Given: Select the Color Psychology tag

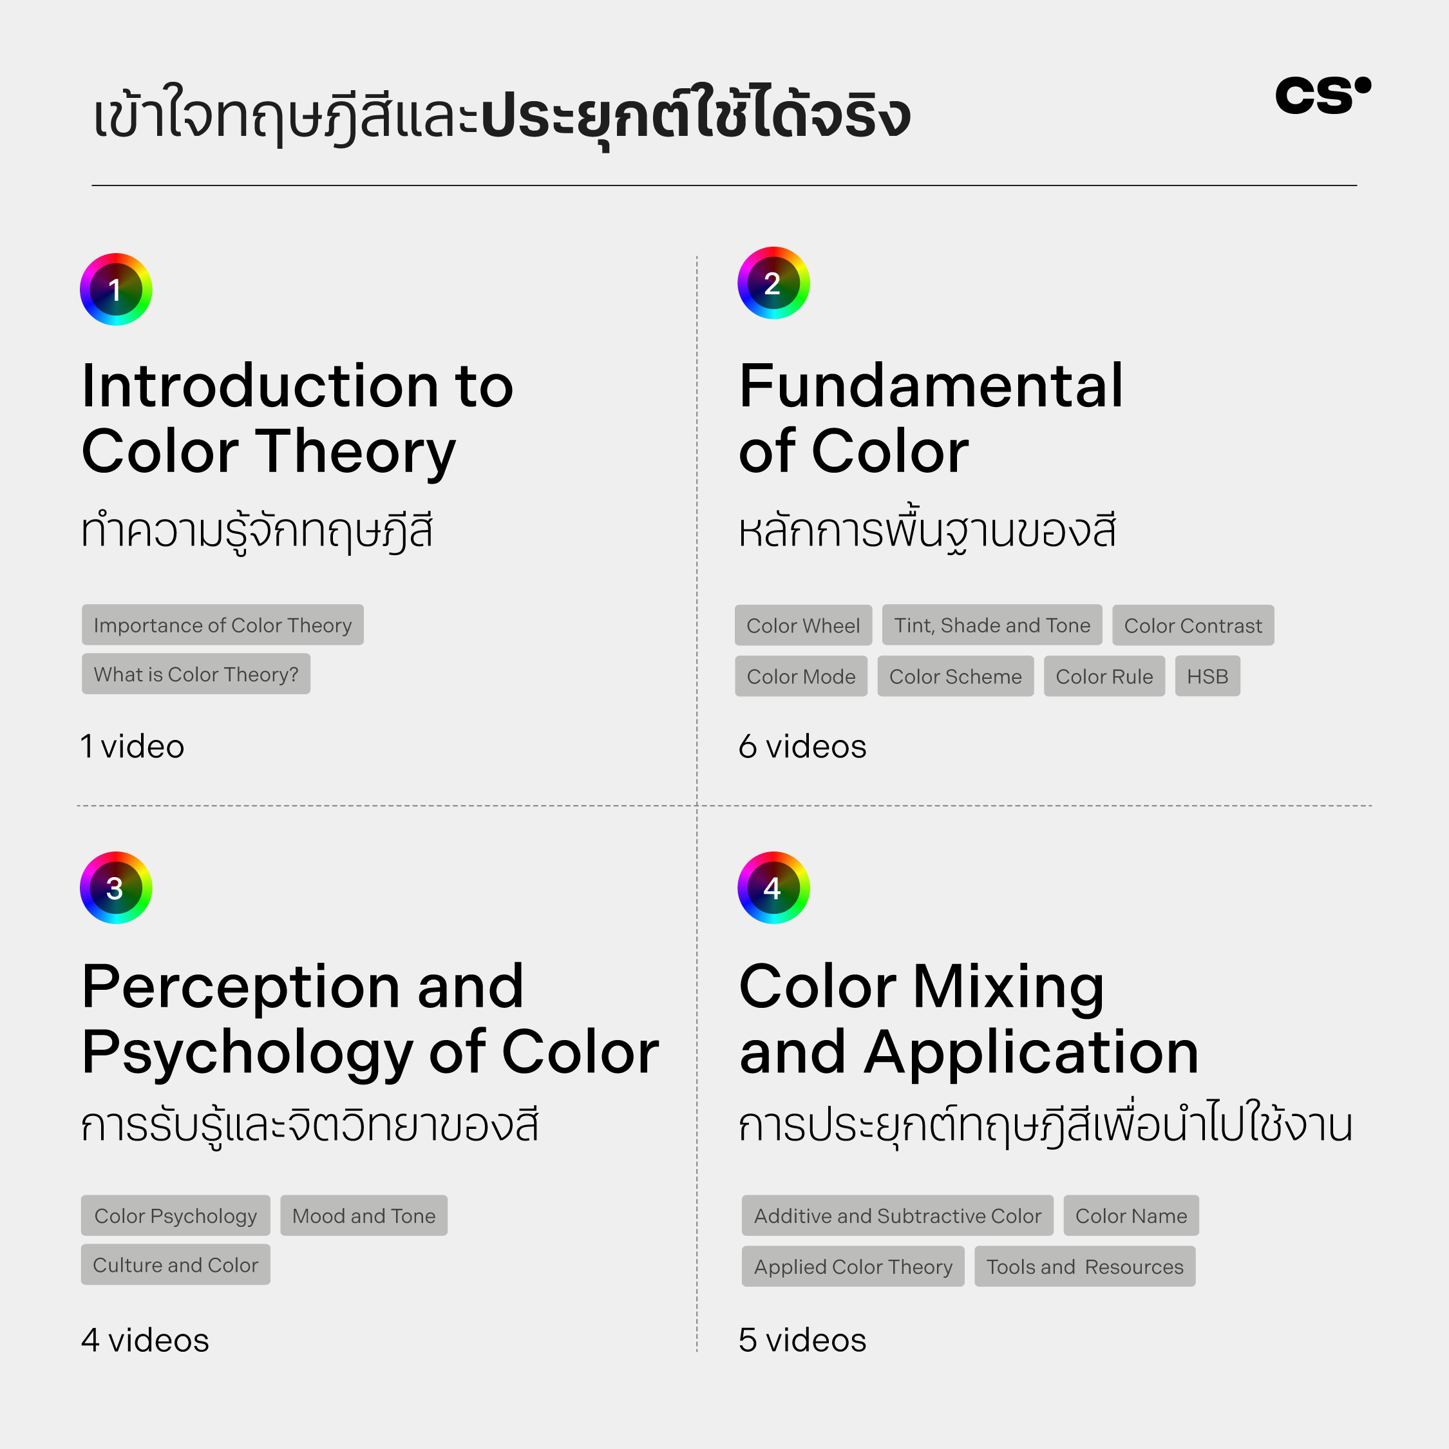Looking at the screenshot, I should pos(176,1216).
